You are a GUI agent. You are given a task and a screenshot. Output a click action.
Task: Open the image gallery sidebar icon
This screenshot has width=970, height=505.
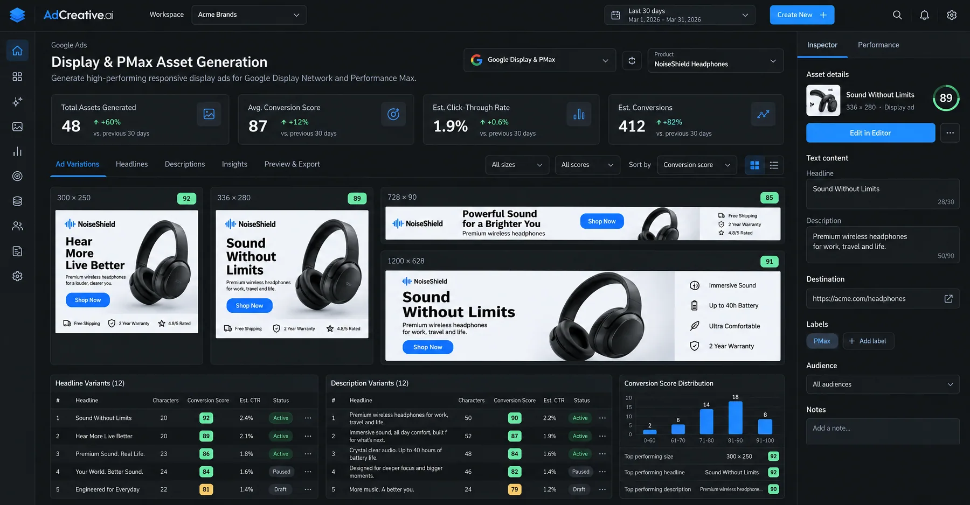tap(17, 127)
